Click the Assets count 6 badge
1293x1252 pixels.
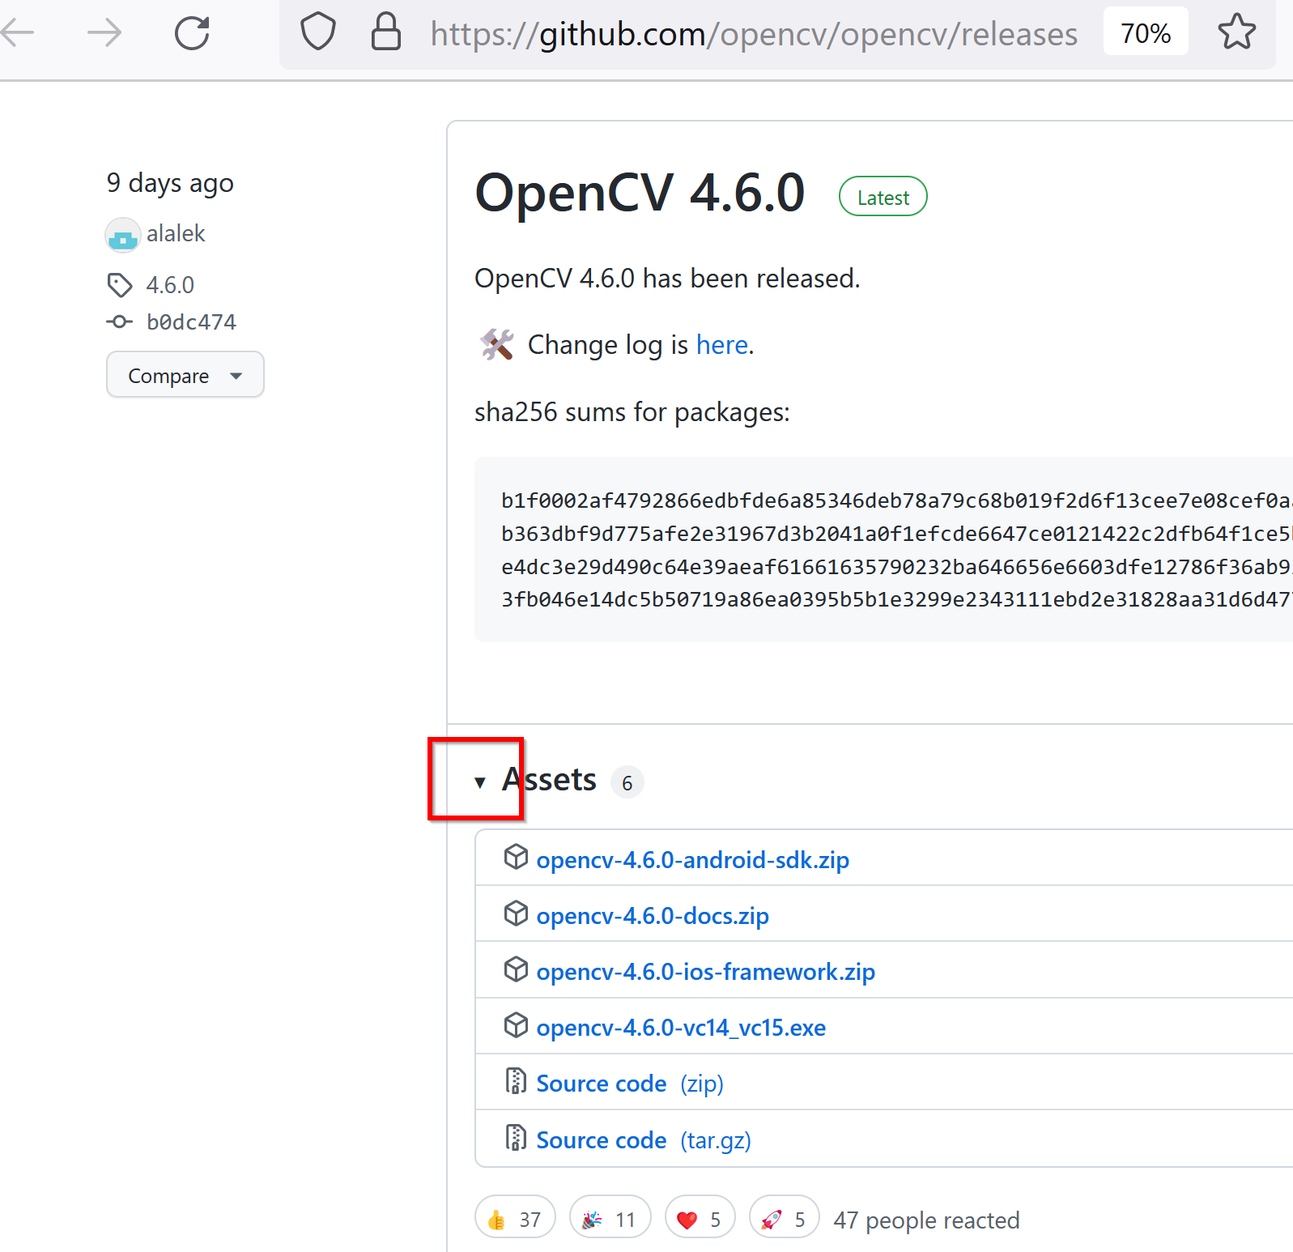pyautogui.click(x=627, y=782)
